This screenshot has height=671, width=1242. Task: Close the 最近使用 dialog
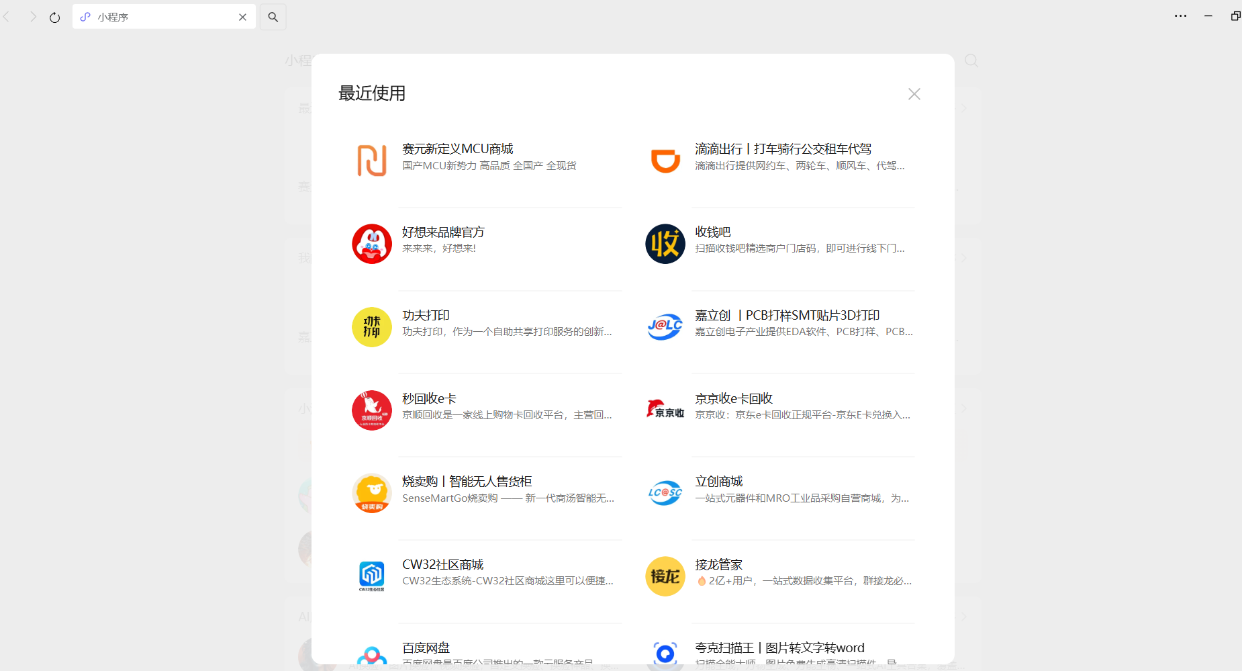(x=914, y=94)
